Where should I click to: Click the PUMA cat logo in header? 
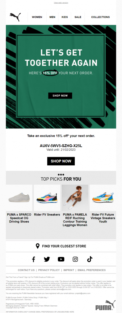click(x=15, y=17)
